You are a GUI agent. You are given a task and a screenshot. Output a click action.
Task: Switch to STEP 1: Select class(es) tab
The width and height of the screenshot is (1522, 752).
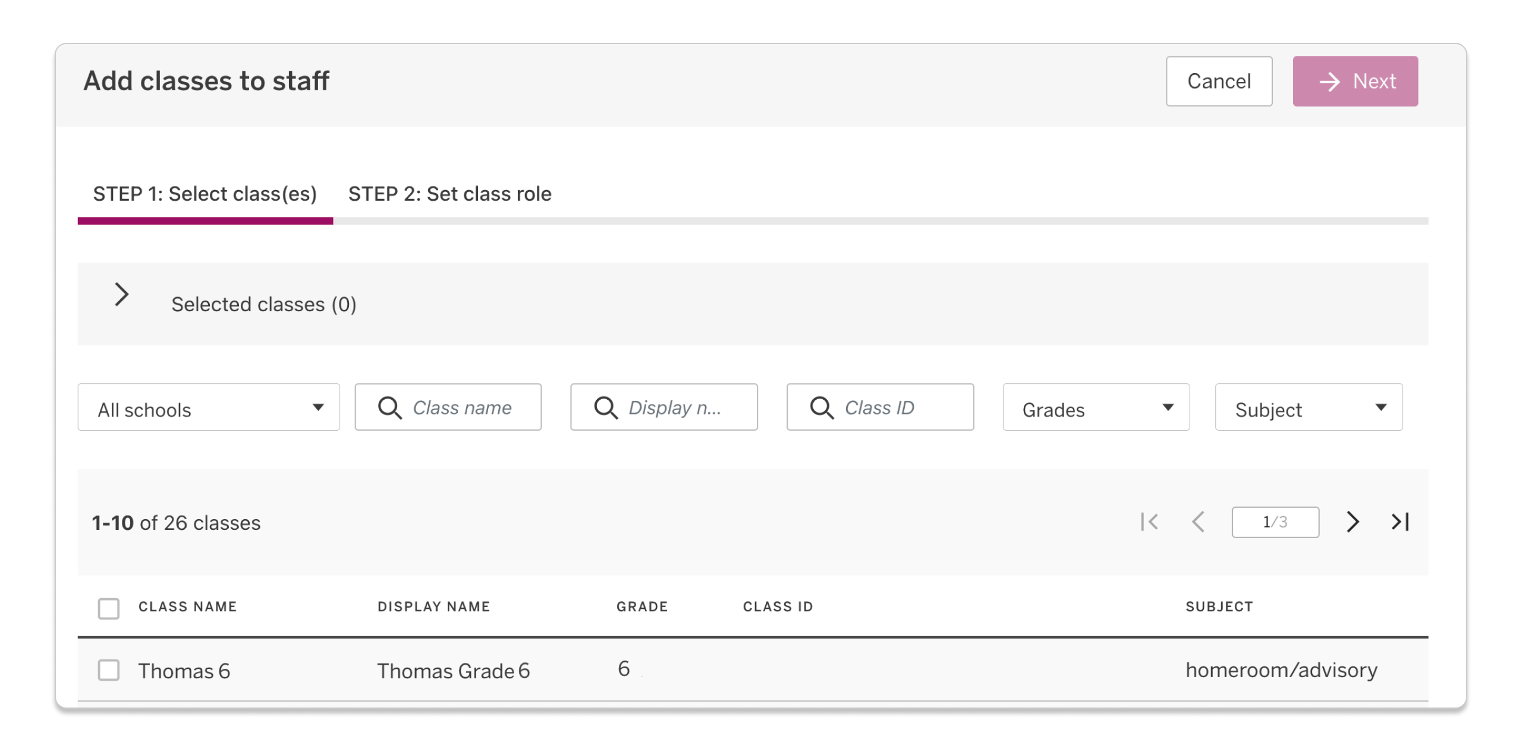coord(205,194)
